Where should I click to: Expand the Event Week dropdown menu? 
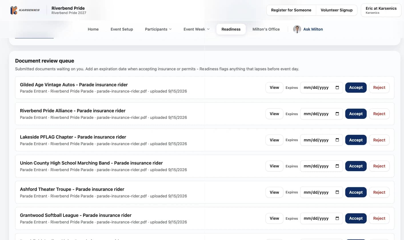point(197,29)
